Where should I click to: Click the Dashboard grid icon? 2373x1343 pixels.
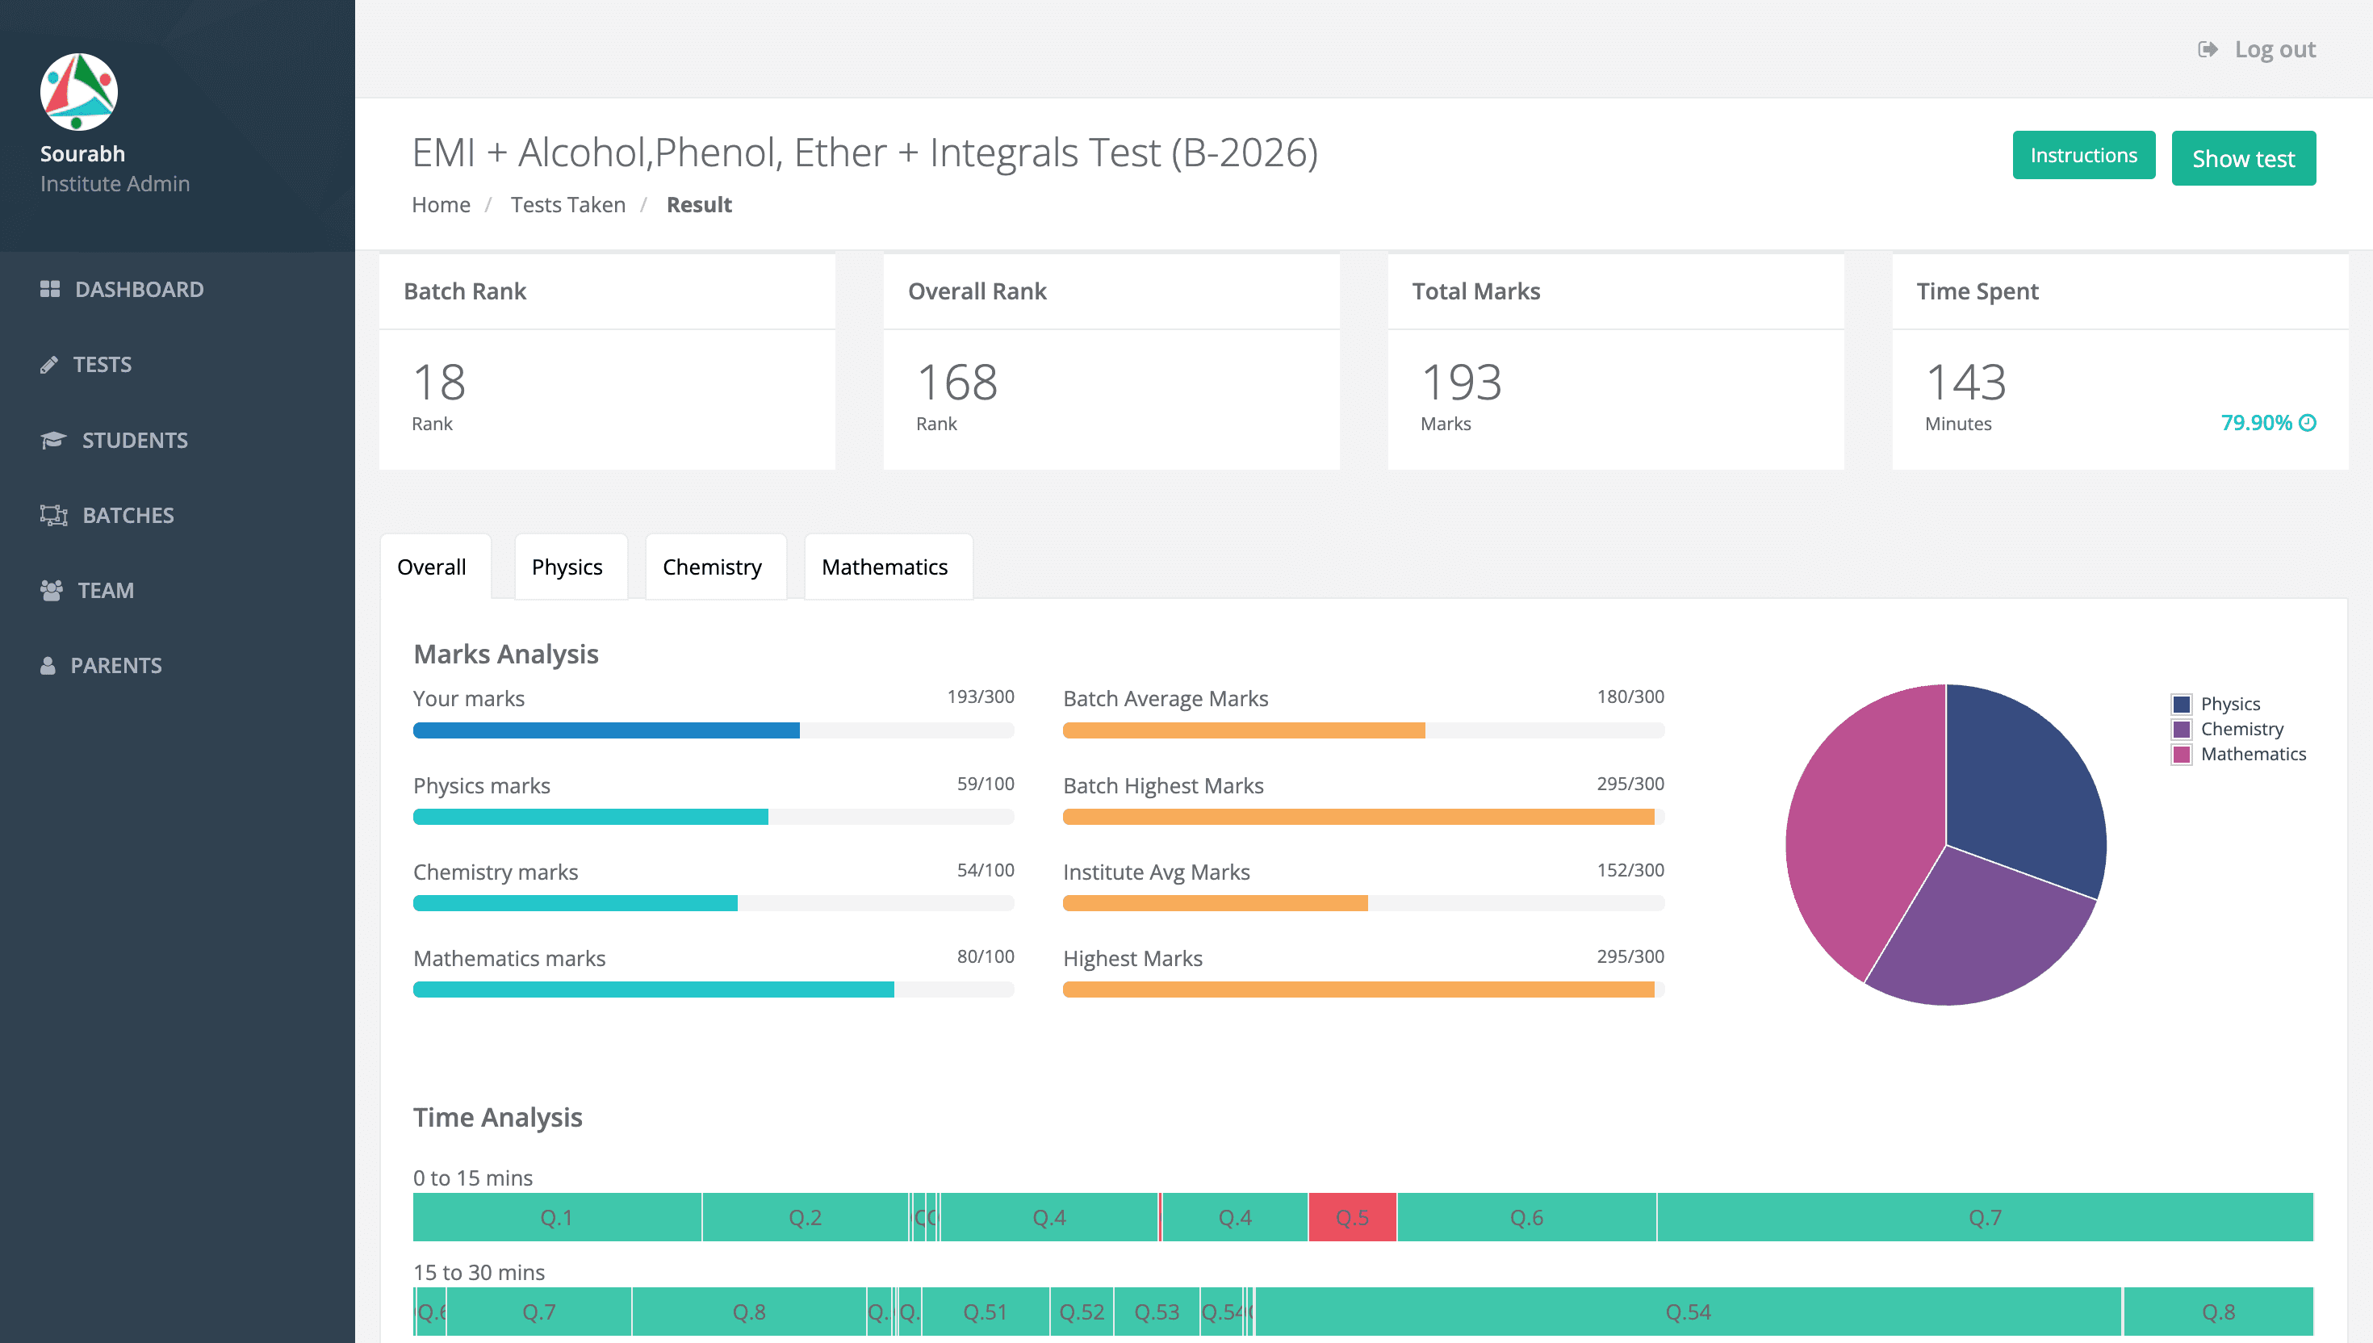[x=50, y=290]
